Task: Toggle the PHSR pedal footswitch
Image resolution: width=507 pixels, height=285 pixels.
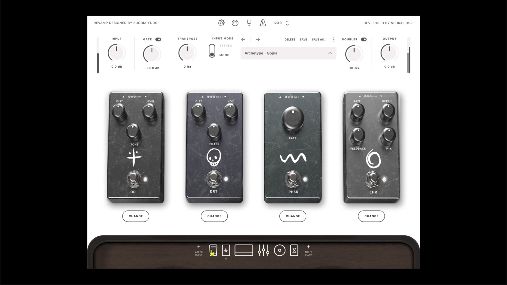Action: pos(292,179)
